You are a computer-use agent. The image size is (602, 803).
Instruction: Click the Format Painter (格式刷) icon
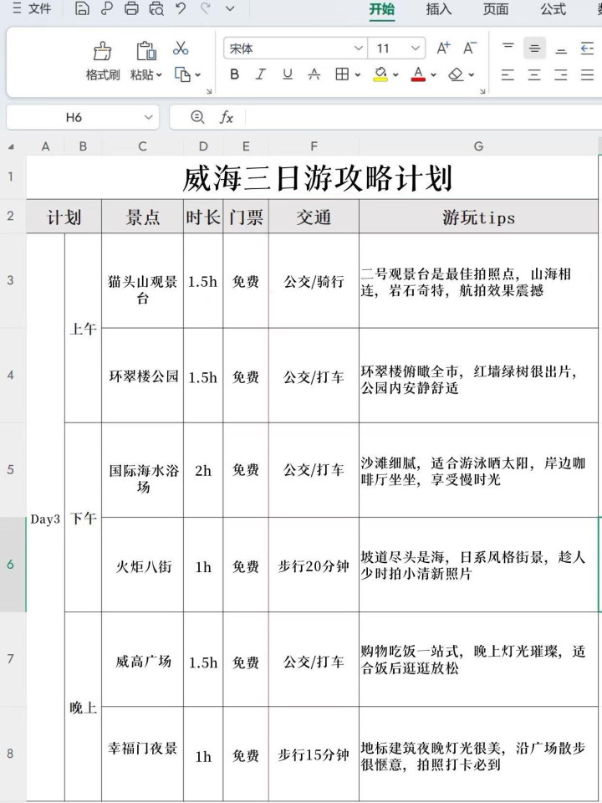point(102,52)
